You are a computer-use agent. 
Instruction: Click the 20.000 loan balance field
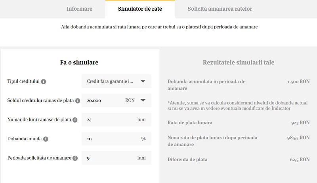(102, 100)
